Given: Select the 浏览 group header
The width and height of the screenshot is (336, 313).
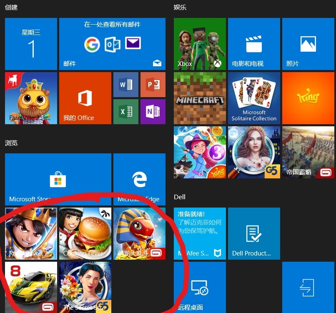Looking at the screenshot, I should tap(11, 143).
